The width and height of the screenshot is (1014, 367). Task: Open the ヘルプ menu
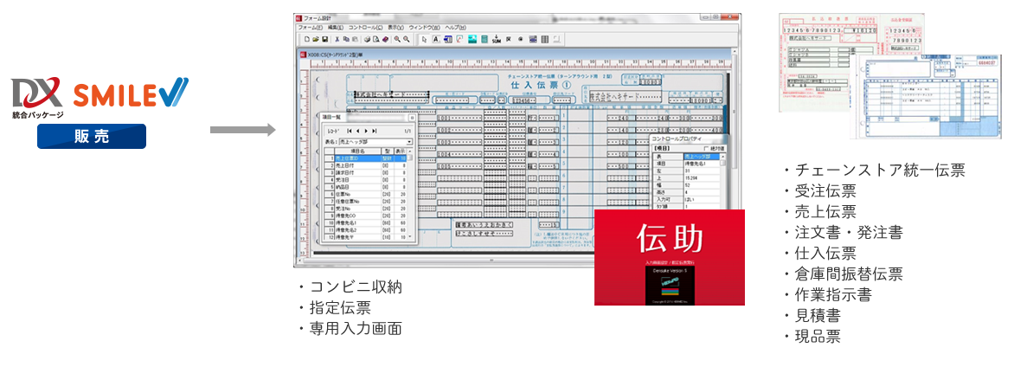point(456,27)
